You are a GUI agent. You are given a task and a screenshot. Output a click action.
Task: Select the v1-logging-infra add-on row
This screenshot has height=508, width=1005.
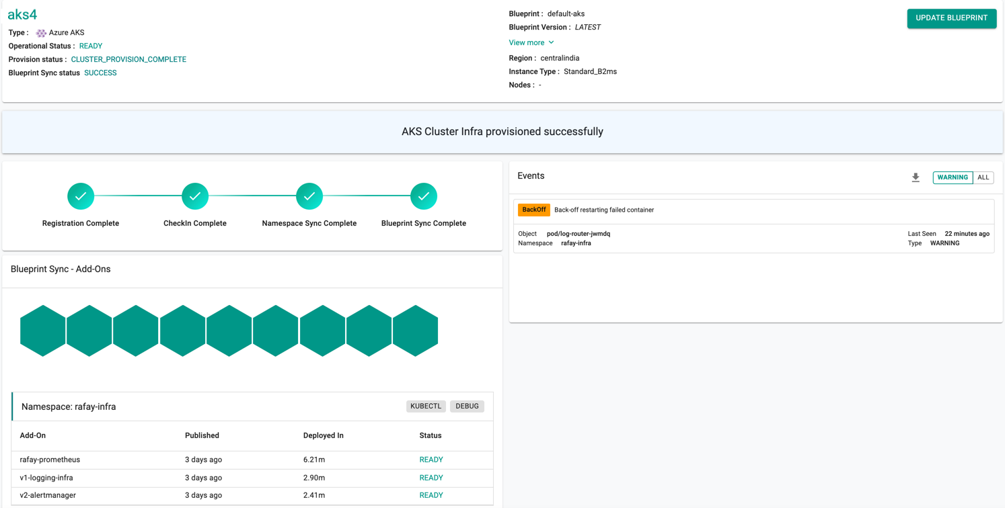(252, 478)
